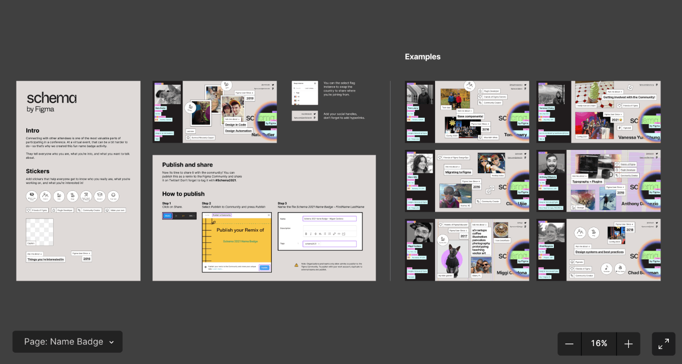Click Design systems and best practices label
The height and width of the screenshot is (364, 682).
coord(599,252)
